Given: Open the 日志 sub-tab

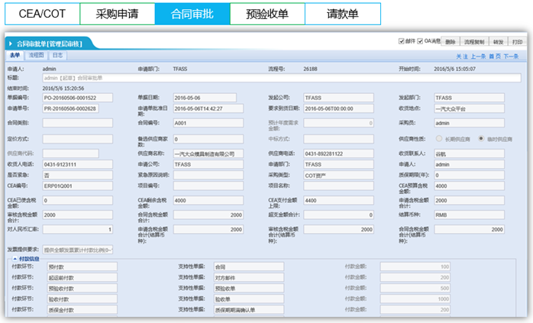Looking at the screenshot, I should (x=58, y=56).
